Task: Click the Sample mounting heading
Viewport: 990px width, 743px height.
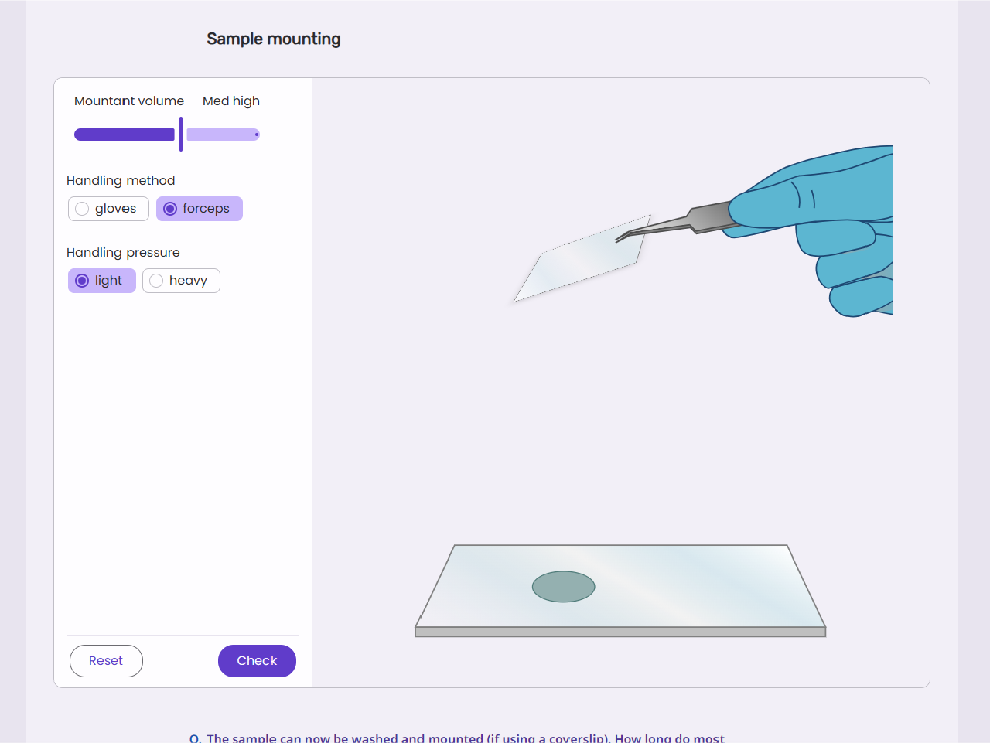Action: coord(274,39)
